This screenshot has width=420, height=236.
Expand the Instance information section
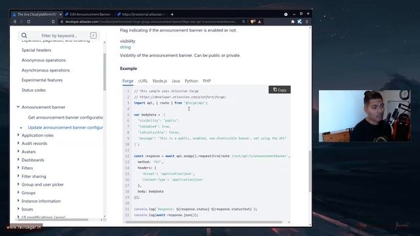tap(18, 201)
